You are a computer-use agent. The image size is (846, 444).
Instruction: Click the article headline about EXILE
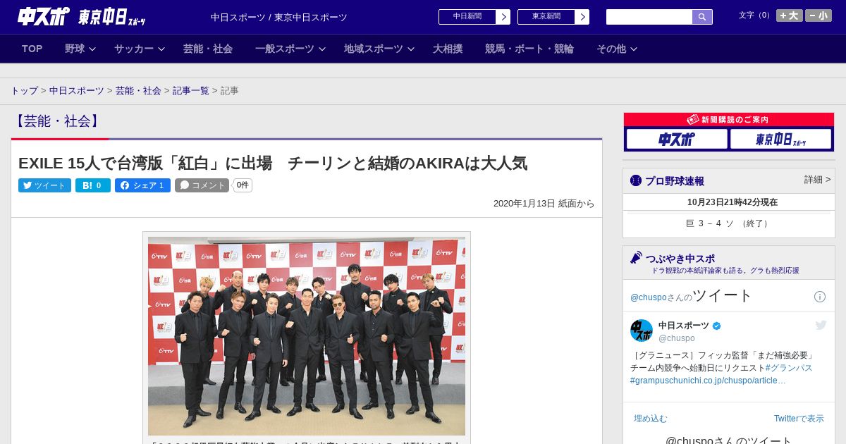tap(273, 164)
